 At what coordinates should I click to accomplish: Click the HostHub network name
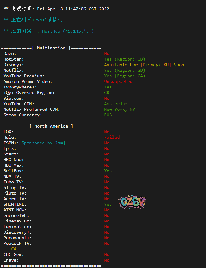pyautogui.click(x=51, y=31)
